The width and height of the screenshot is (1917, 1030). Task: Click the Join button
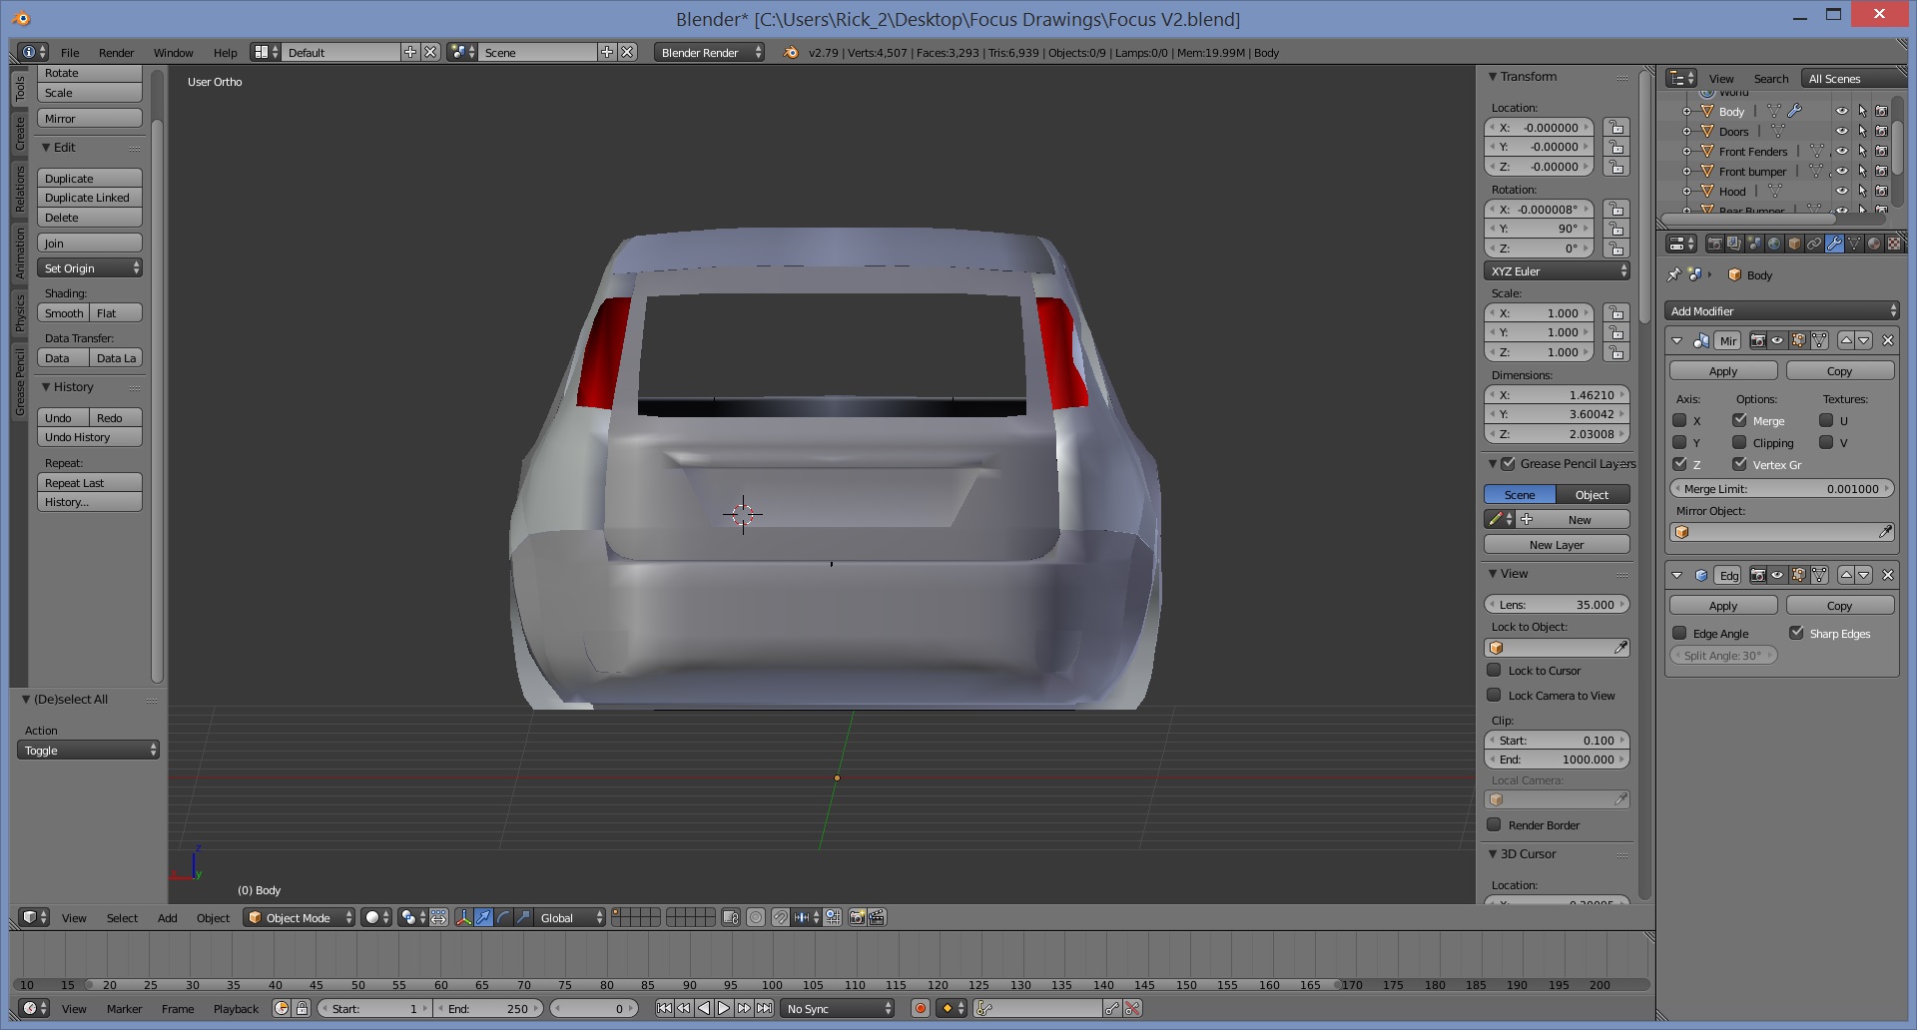[90, 244]
